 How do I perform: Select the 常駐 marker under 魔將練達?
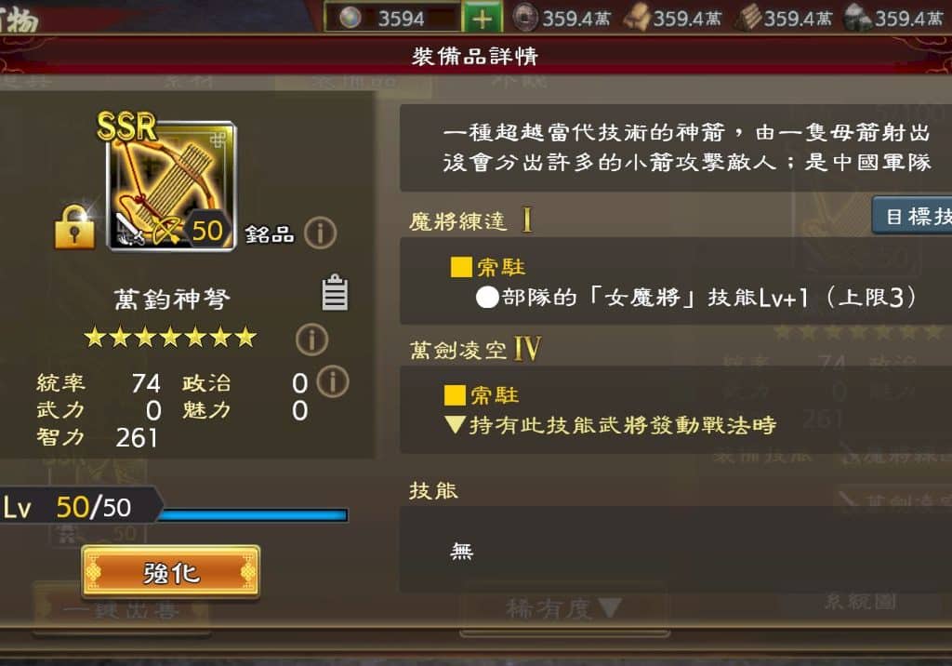pos(487,267)
